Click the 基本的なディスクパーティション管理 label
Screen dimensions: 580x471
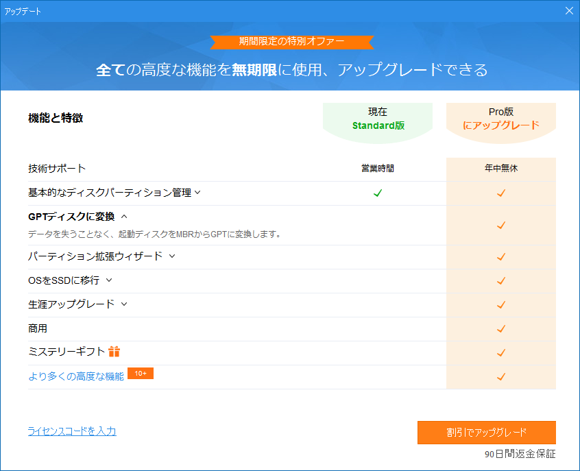pos(110,193)
